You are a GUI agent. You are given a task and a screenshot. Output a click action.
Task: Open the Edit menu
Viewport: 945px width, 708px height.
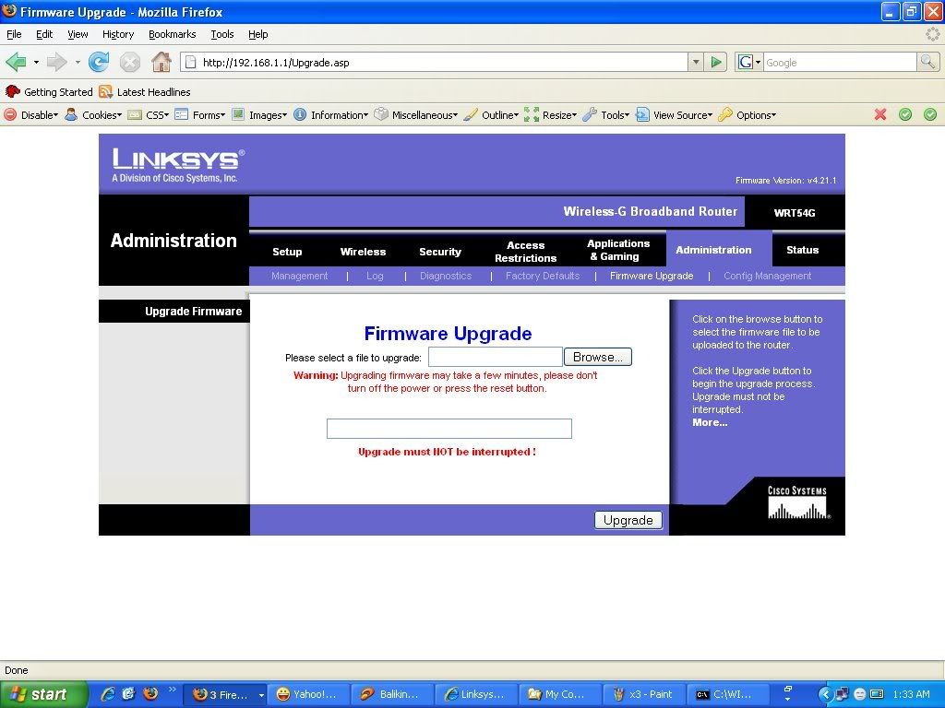click(44, 34)
